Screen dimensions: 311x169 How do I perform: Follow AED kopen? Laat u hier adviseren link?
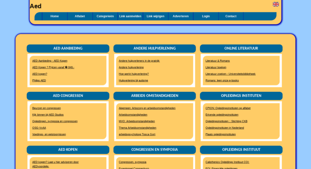point(55,164)
